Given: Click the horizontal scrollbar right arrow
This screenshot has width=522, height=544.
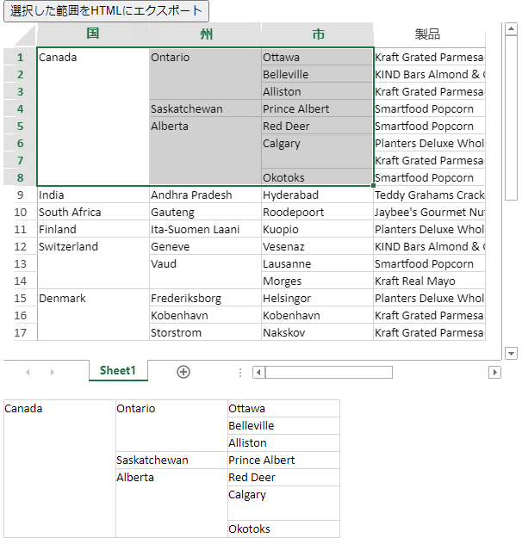Looking at the screenshot, I should (494, 372).
